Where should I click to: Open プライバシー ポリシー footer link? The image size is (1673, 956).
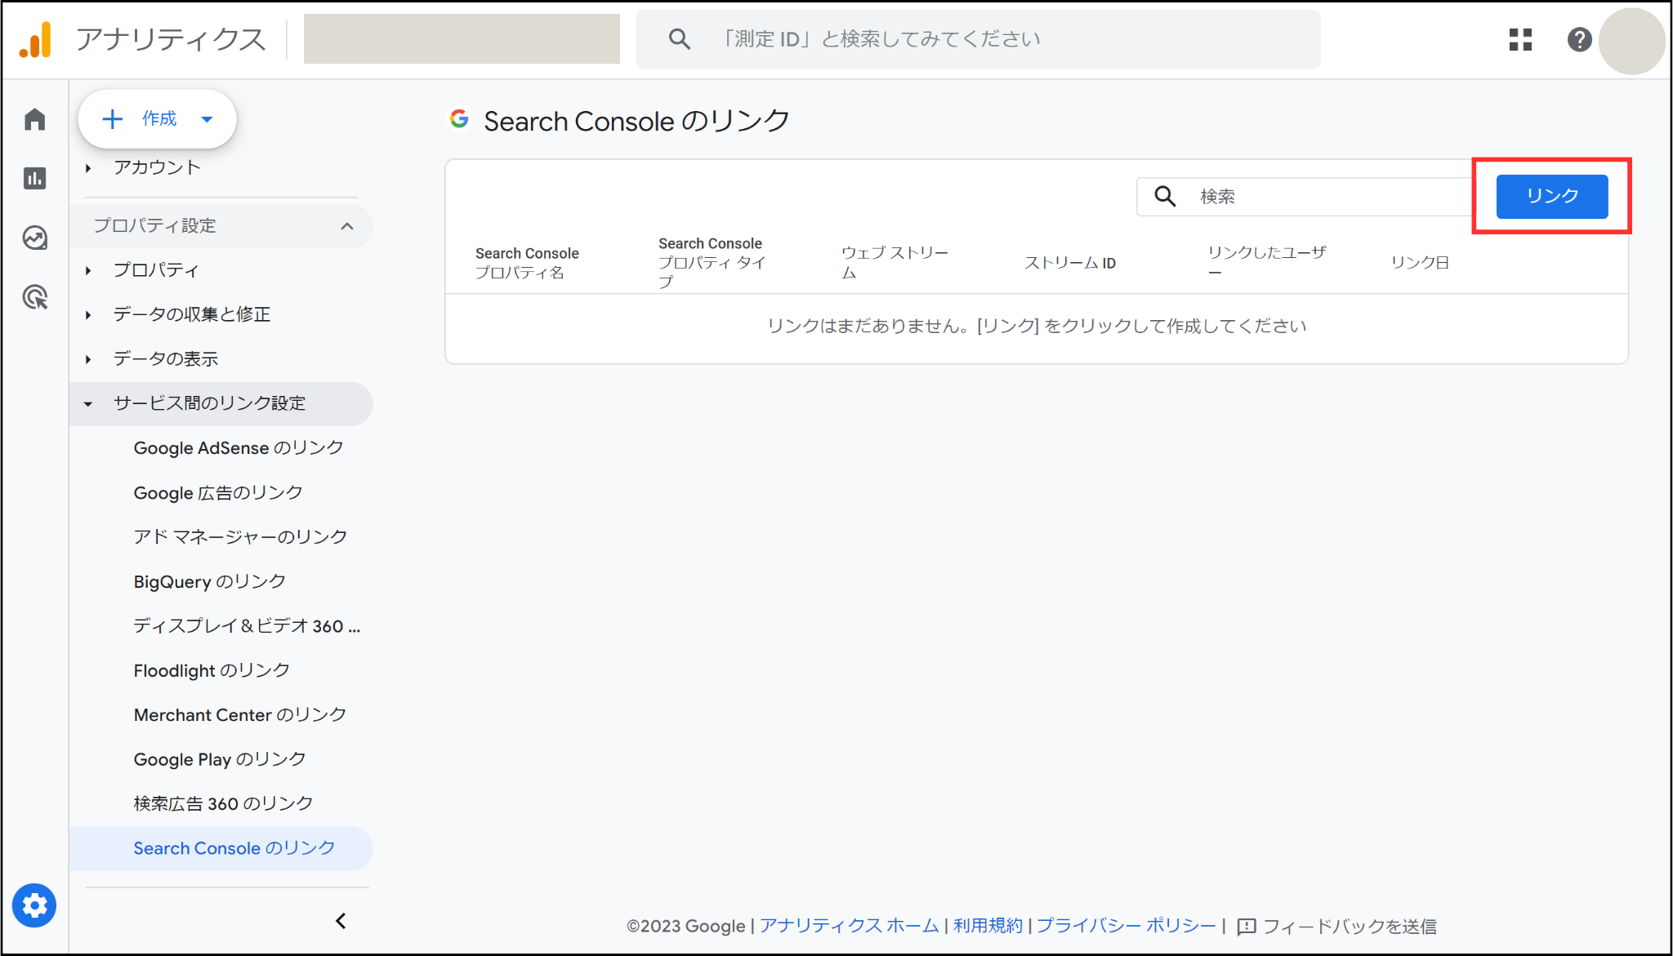tap(1126, 926)
